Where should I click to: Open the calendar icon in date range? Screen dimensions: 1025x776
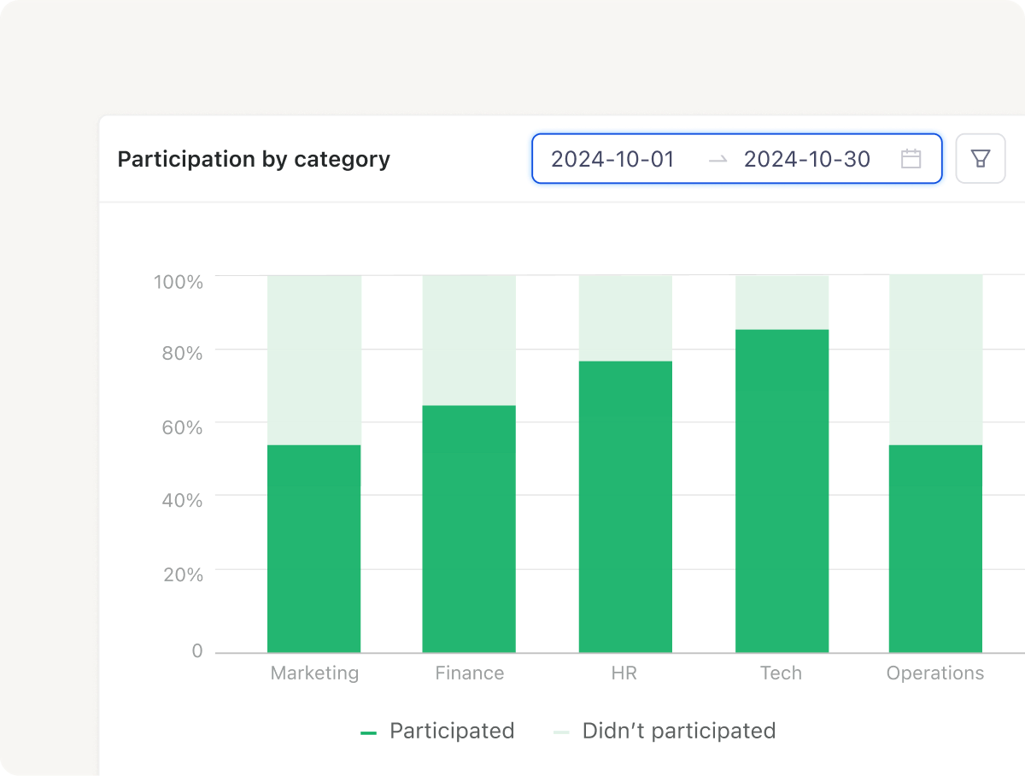tap(911, 159)
